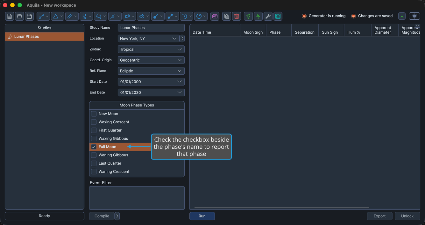The image size is (425, 225).
Task: Check the Waxing Crescent checkbox
Action: pyautogui.click(x=94, y=122)
